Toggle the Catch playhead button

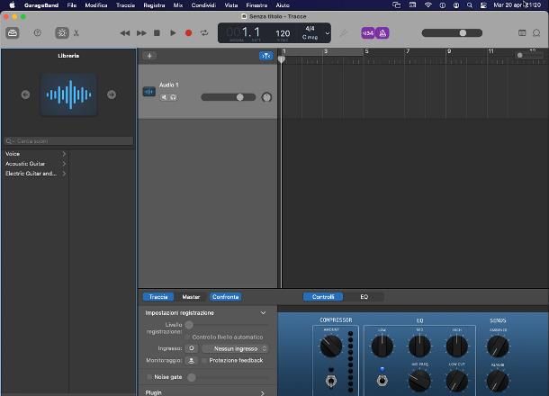coord(266,56)
